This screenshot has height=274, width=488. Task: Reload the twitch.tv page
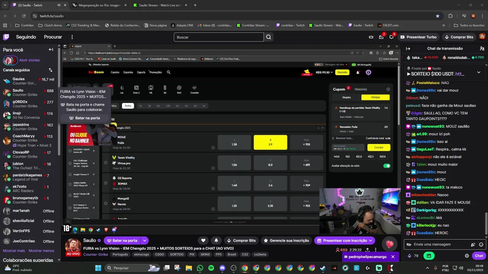(24, 16)
